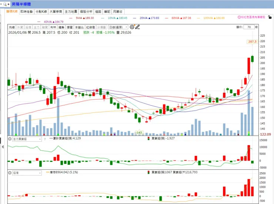
Task: Toggle the 主力 overlay button
Action: pyautogui.click(x=37, y=27)
